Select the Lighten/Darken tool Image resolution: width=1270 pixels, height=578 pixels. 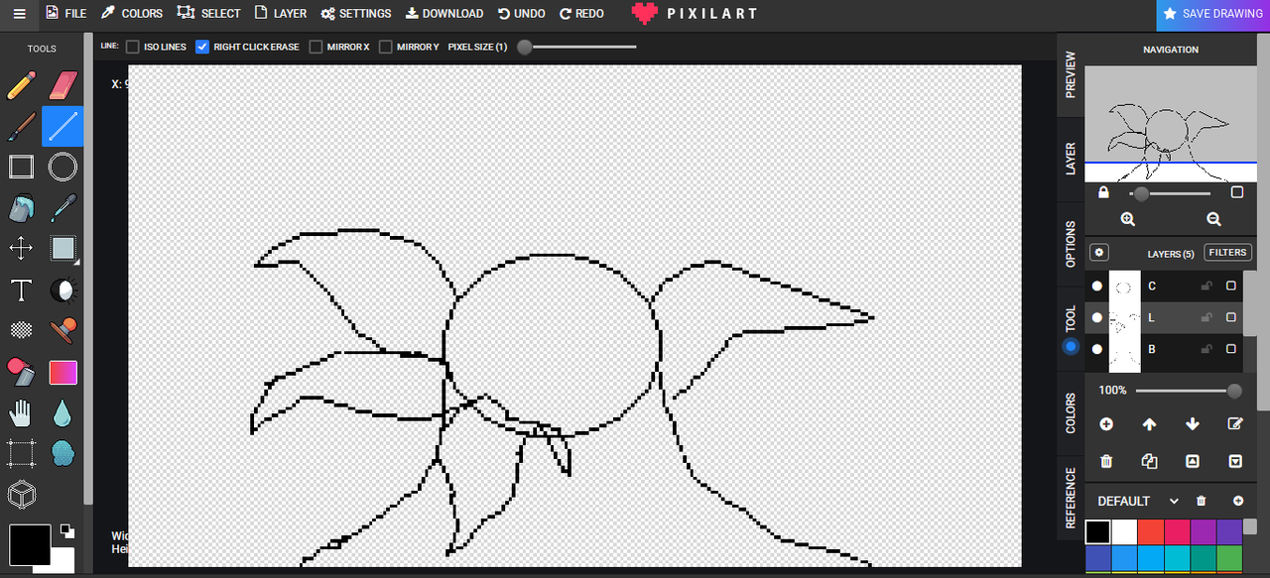(63, 289)
